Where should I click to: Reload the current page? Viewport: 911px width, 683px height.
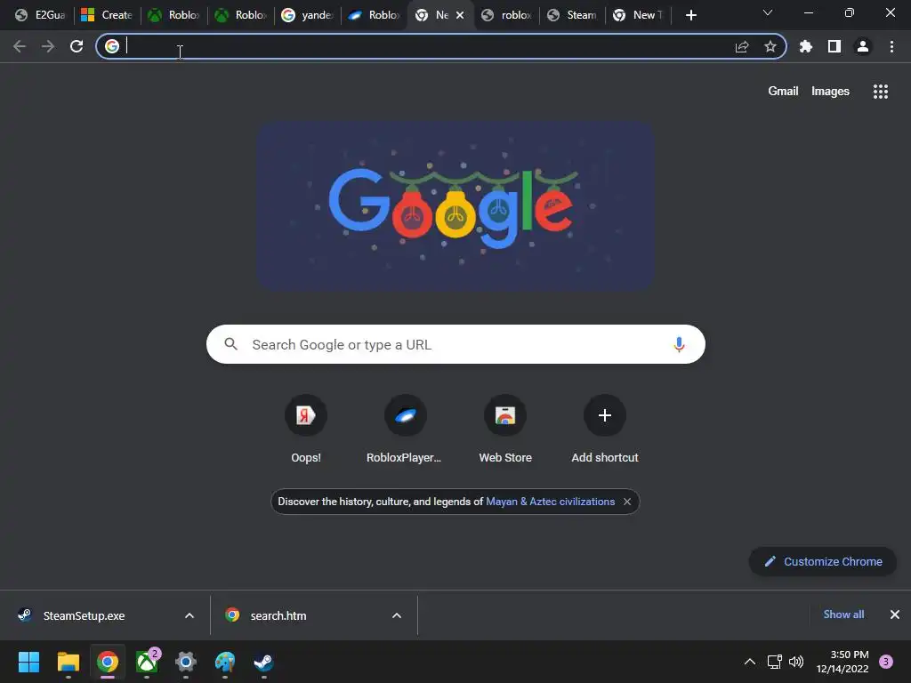coord(77,46)
